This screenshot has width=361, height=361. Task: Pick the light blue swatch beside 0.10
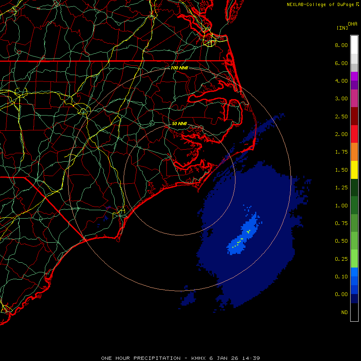(x=354, y=272)
